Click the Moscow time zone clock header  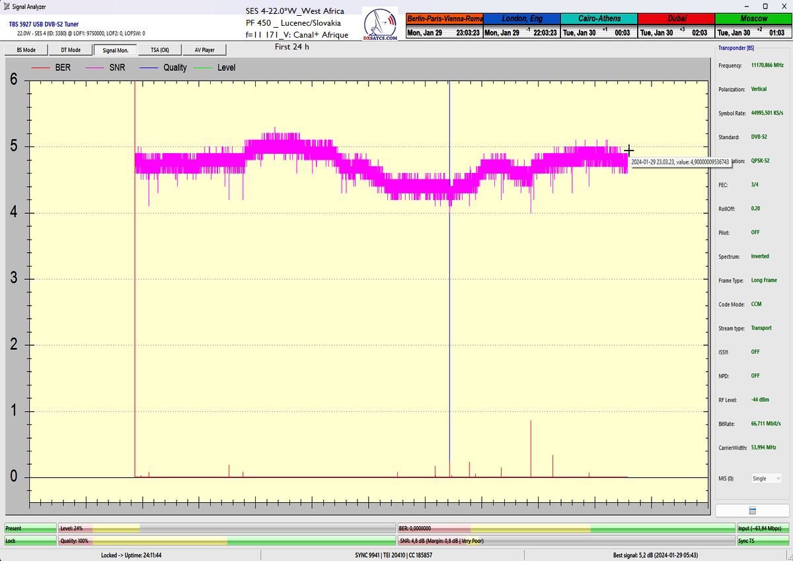click(x=753, y=18)
